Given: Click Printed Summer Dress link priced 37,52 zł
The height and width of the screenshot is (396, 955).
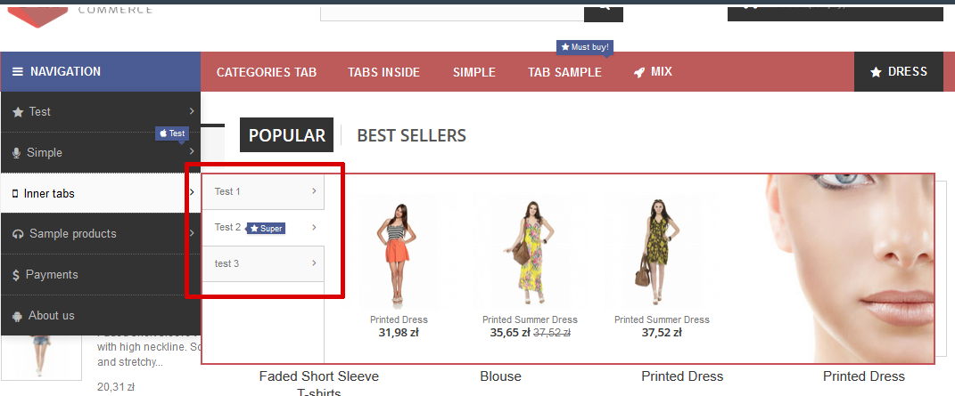Looking at the screenshot, I should pyautogui.click(x=662, y=319).
